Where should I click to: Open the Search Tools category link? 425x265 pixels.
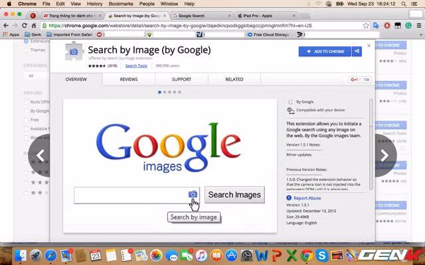tap(136, 66)
